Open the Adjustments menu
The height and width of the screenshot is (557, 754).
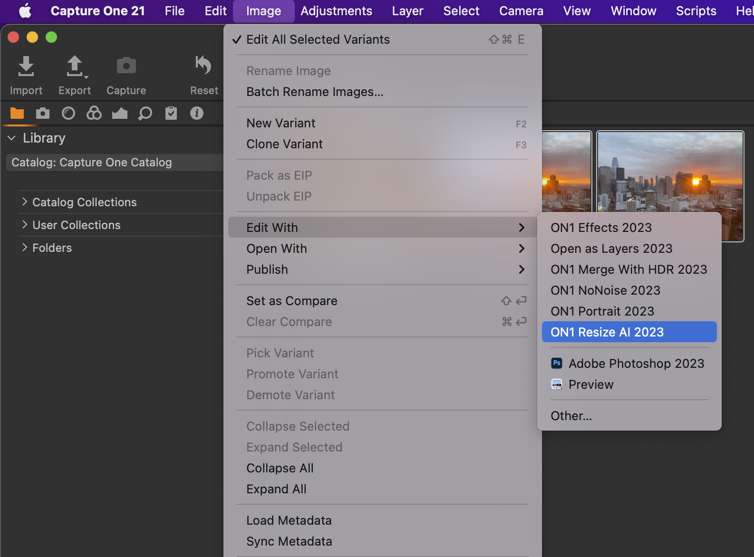pos(336,11)
